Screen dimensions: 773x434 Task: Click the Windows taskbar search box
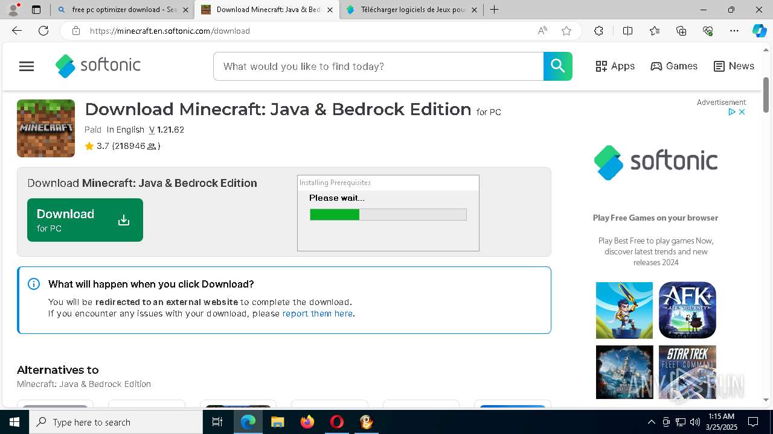[116, 422]
